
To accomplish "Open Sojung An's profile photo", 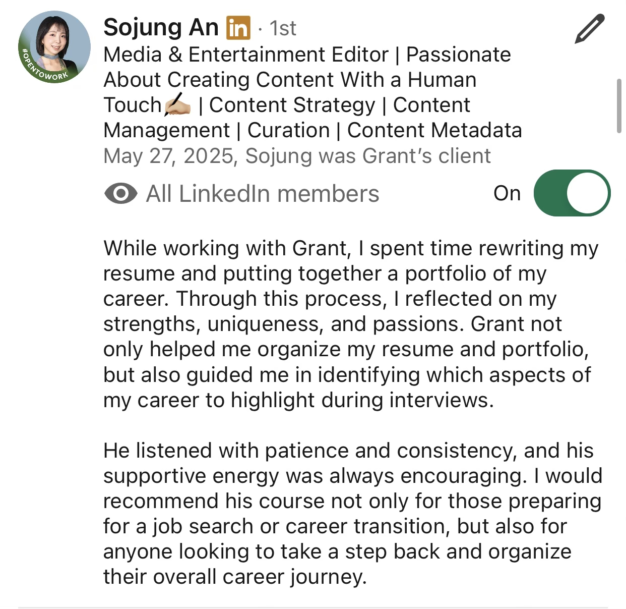I will pos(54,47).
